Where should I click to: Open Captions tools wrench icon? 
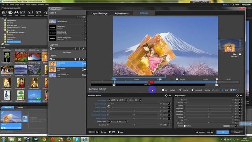click(x=83, y=49)
